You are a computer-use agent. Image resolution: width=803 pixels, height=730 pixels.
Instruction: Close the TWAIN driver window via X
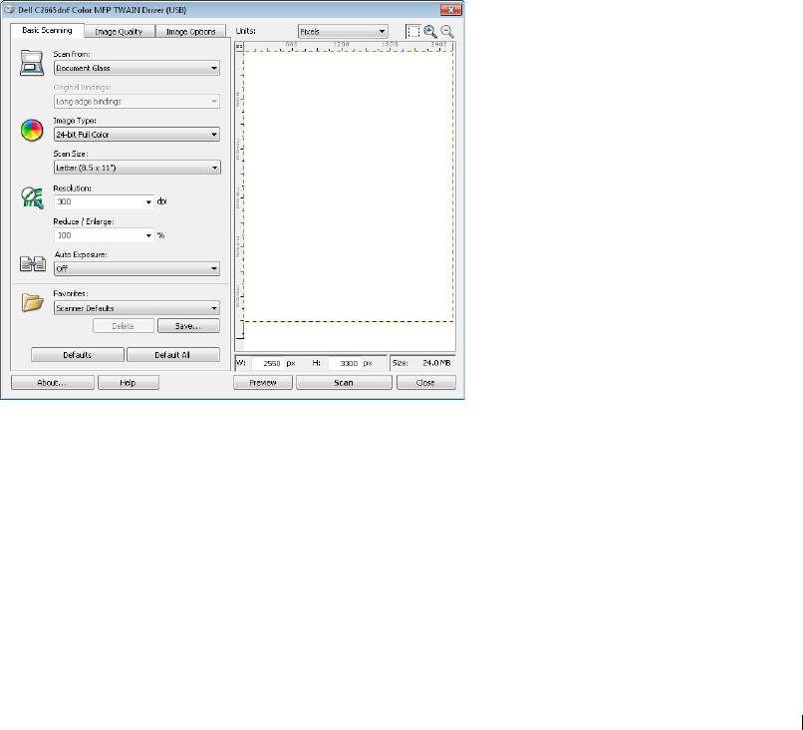click(450, 10)
